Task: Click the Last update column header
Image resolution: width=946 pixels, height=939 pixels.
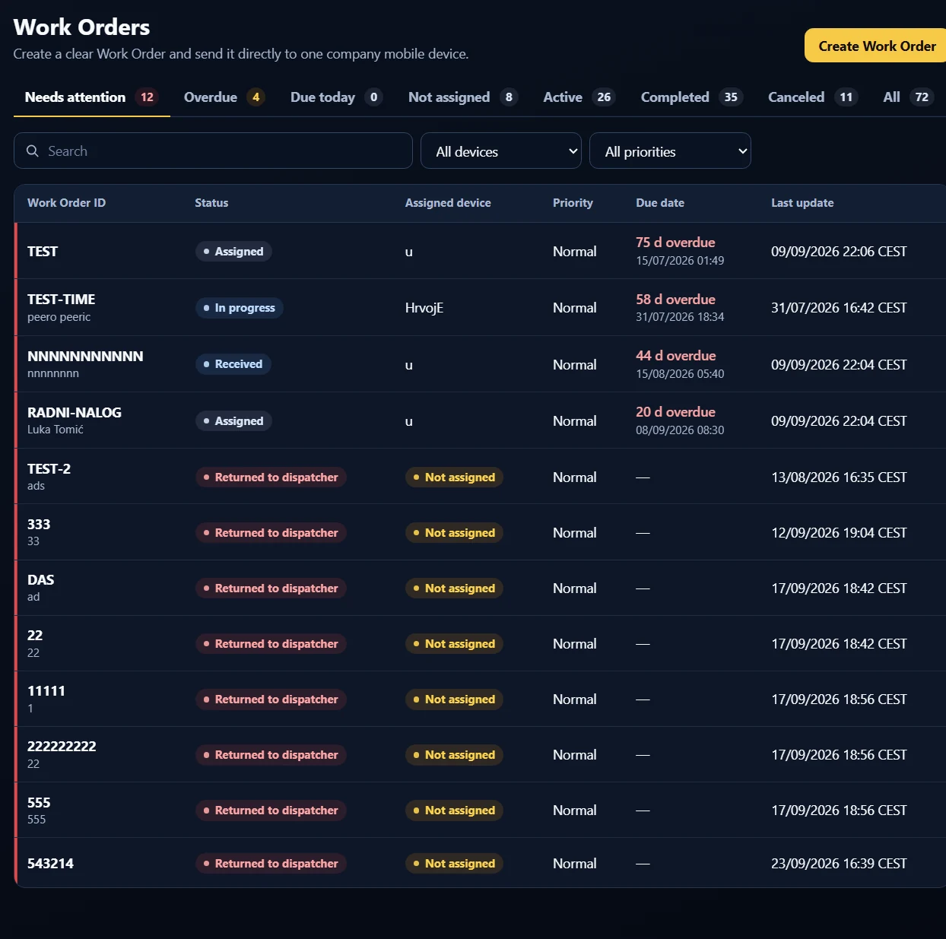Action: (x=802, y=203)
